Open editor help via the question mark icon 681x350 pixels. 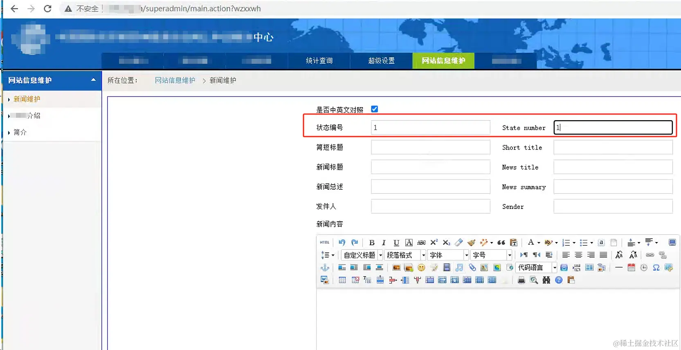pos(559,280)
